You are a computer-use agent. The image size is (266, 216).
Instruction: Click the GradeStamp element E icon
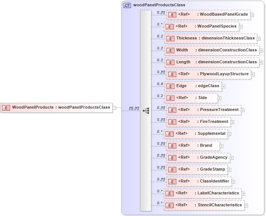tap(172, 169)
